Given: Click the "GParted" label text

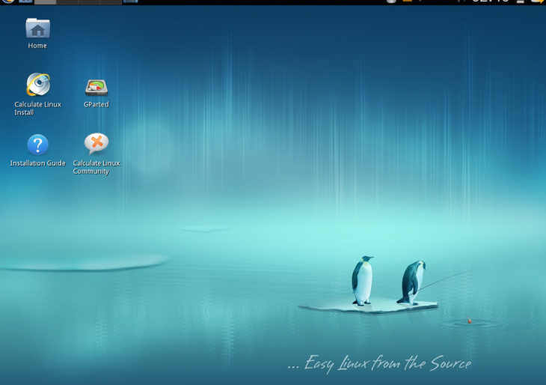Looking at the screenshot, I should click(x=96, y=104).
